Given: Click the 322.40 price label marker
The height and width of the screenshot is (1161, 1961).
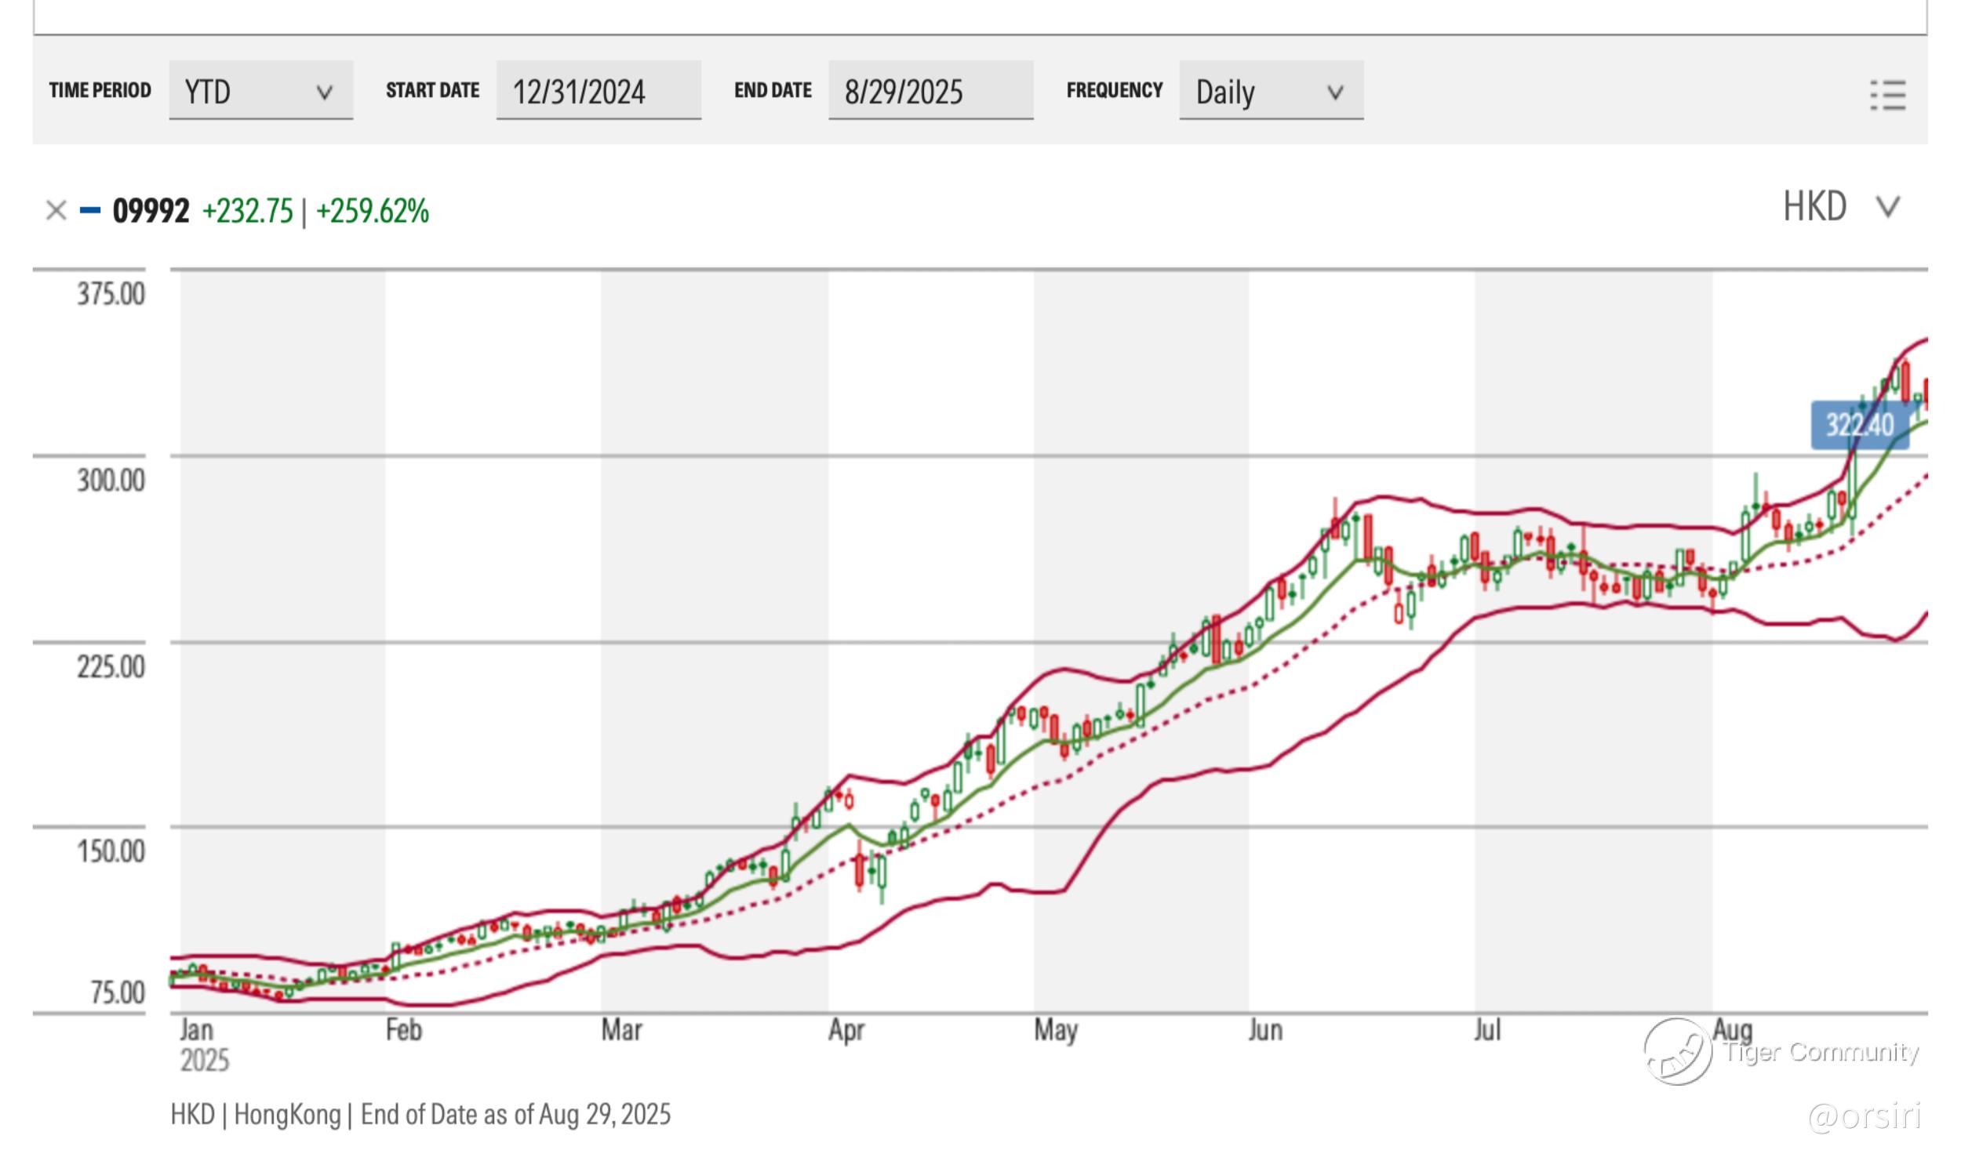Looking at the screenshot, I should click(x=1859, y=425).
